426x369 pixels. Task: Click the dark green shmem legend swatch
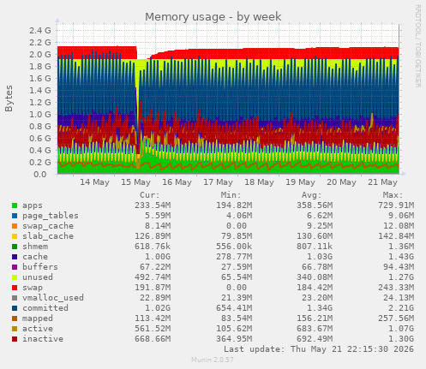point(15,247)
